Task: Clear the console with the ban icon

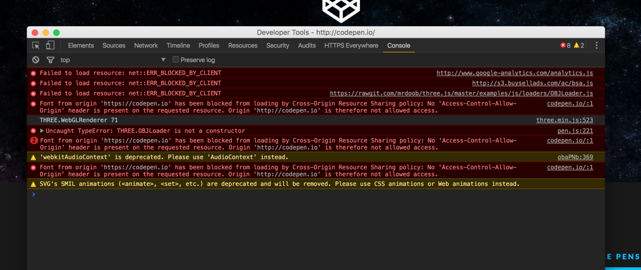Action: tap(36, 60)
